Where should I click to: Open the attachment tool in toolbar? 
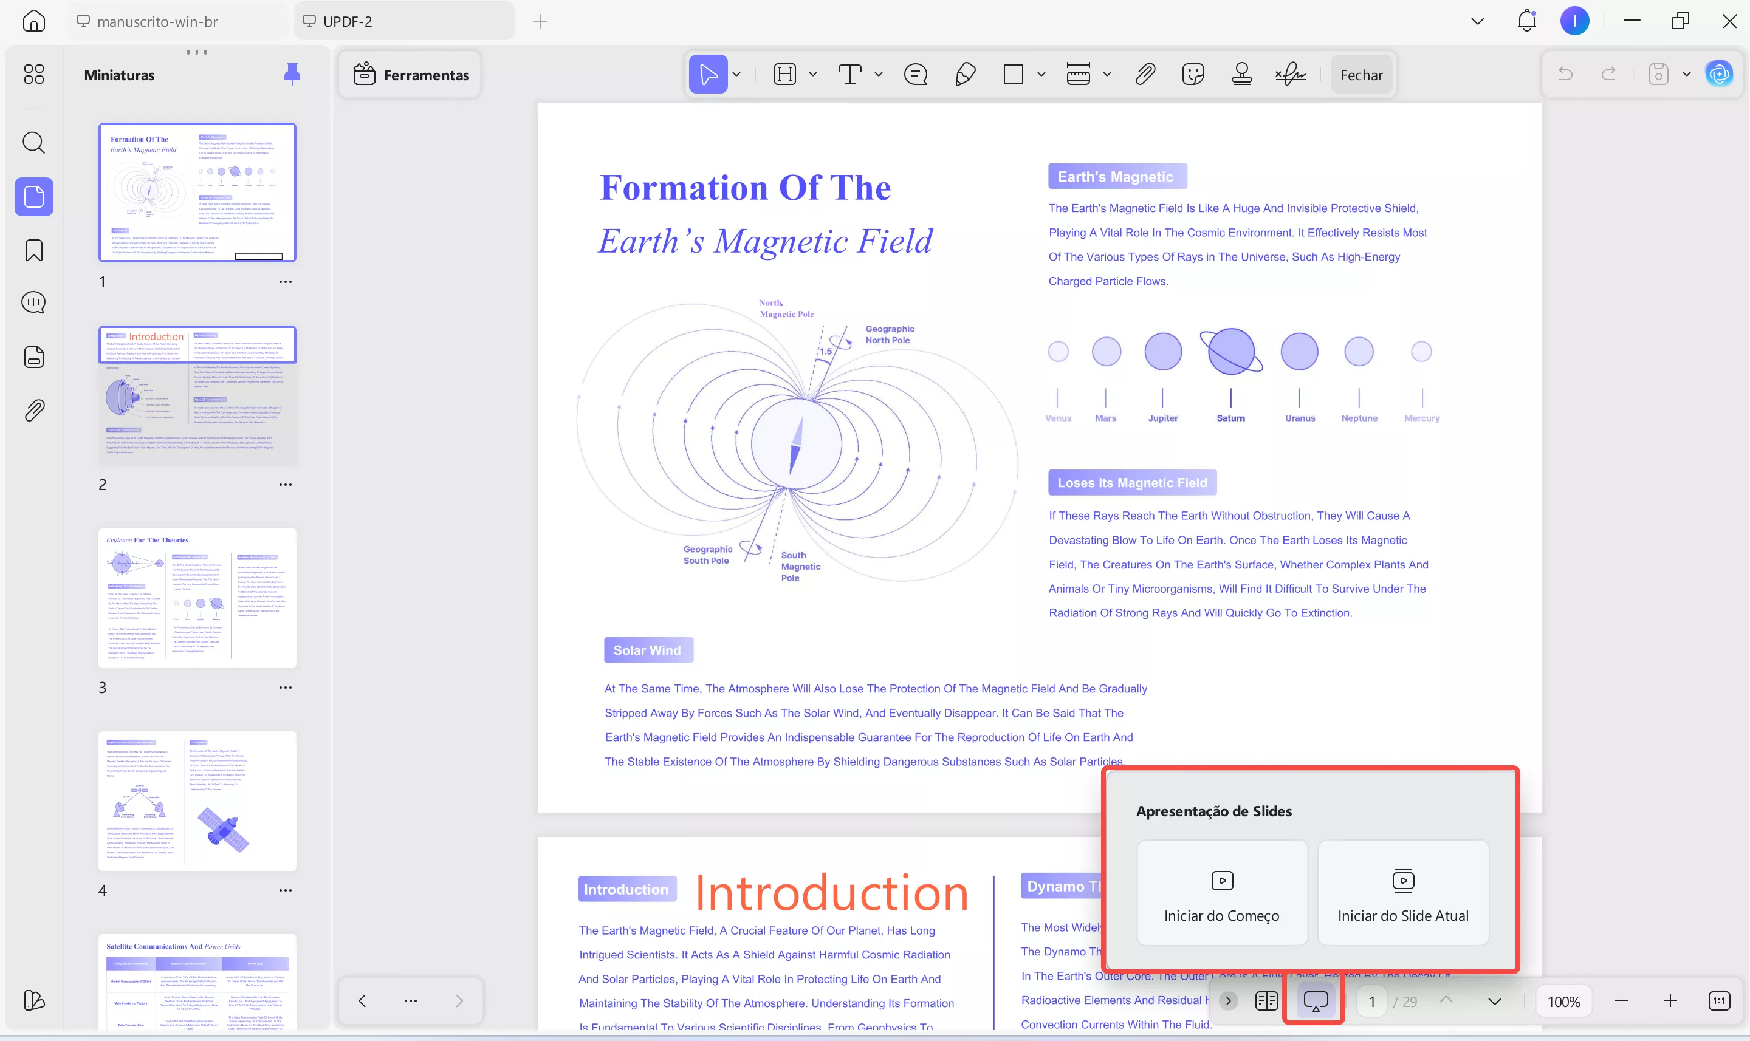tap(1145, 74)
